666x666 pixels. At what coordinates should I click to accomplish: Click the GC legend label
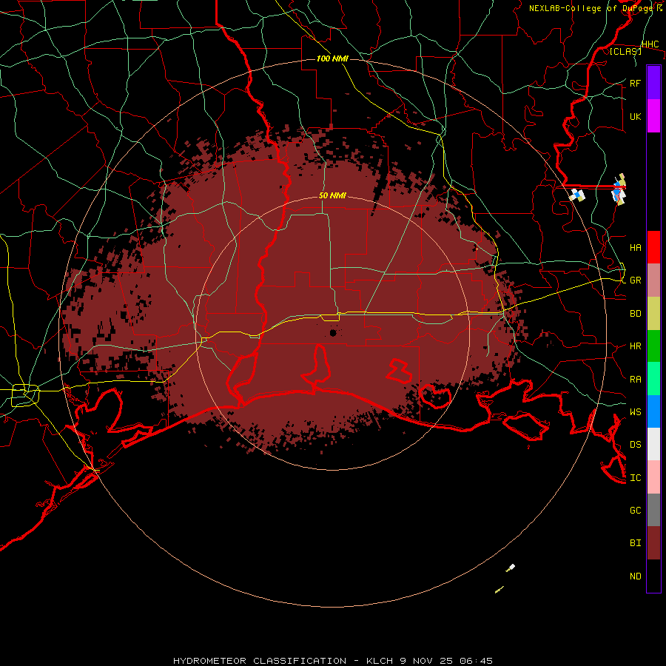pyautogui.click(x=635, y=511)
